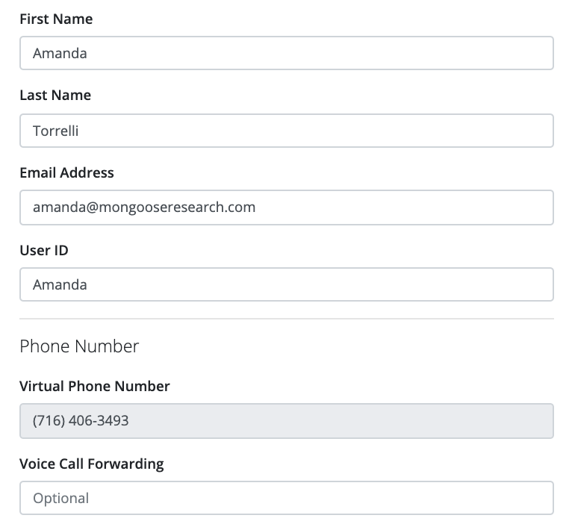Click the "Virtual Phone Number" label

tap(95, 386)
